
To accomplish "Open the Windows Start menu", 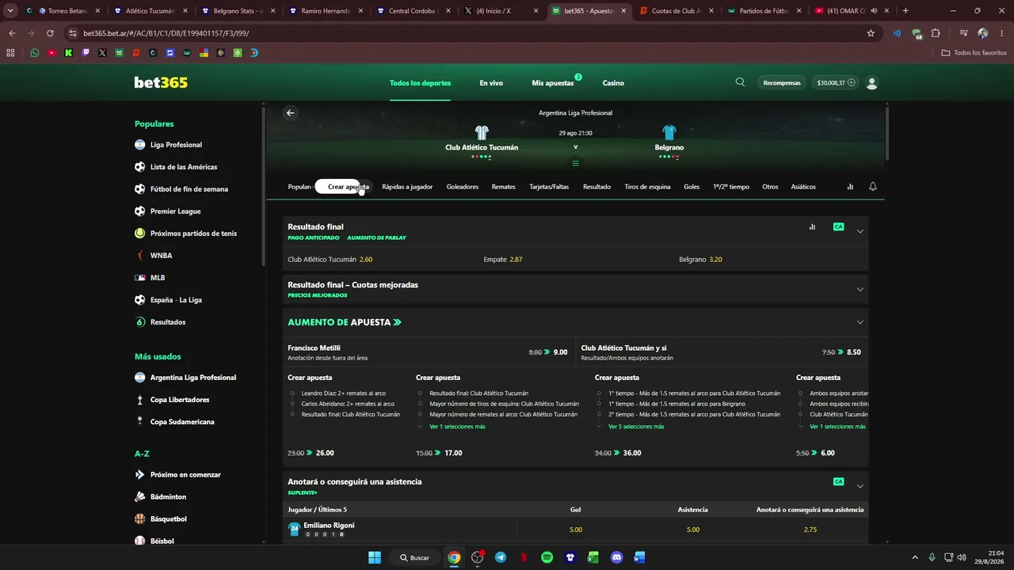I will coord(375,557).
